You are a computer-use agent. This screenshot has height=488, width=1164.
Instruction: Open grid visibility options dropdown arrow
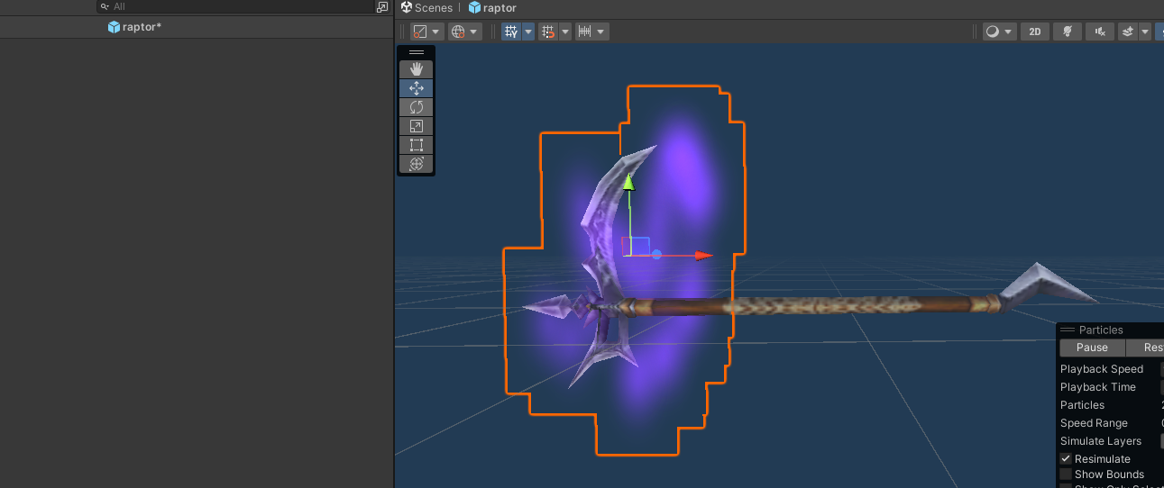coord(528,32)
